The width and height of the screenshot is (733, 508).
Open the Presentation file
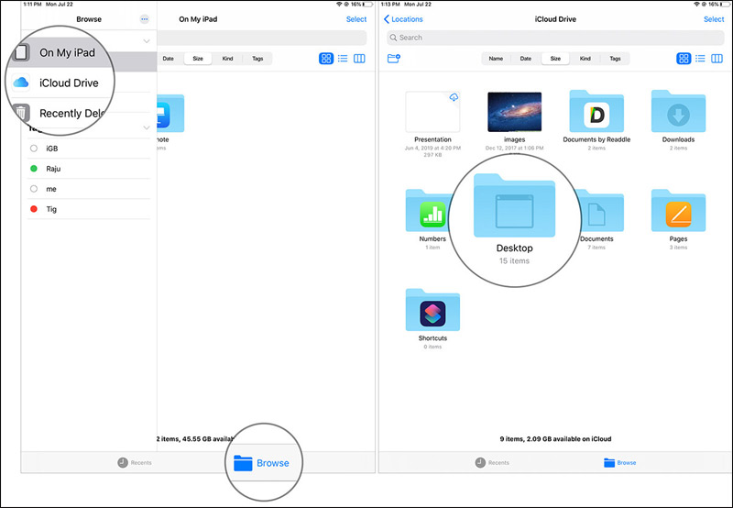432,112
